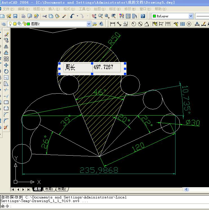Select the Aligned Dimension tool
This screenshot has width=209, height=210.
[x=119, y=24]
